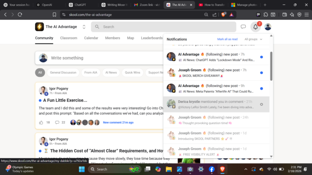Open the Leaderboards tab
This screenshot has width=312, height=175.
coord(152,38)
